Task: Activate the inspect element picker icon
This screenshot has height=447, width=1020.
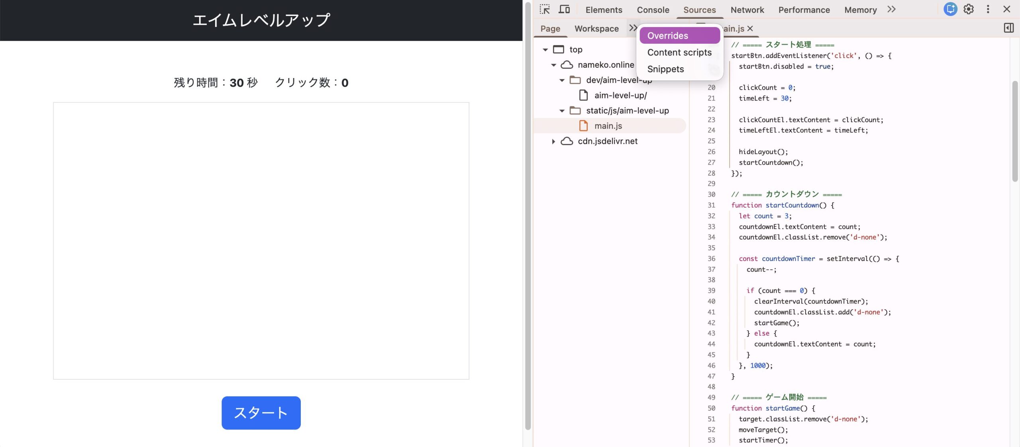Action: pos(545,9)
